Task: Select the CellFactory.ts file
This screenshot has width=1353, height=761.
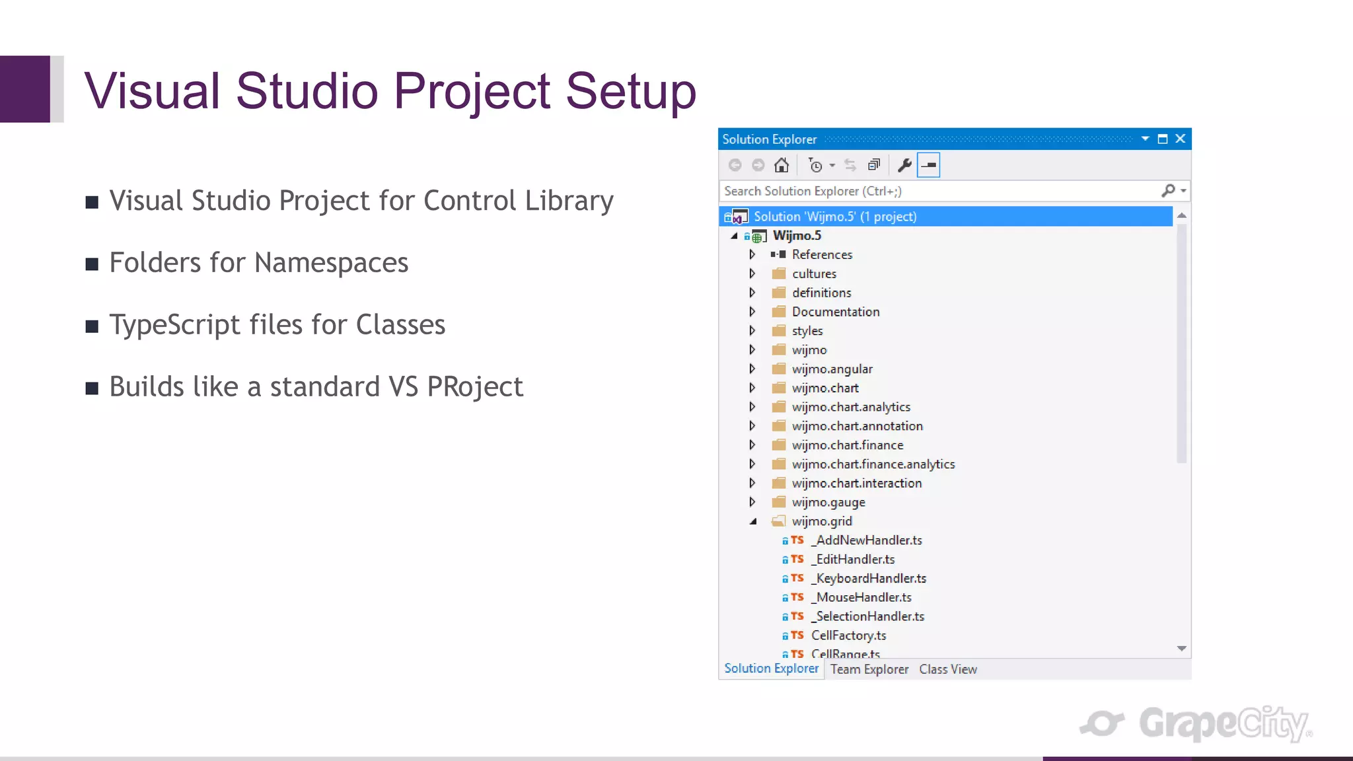Action: 849,635
